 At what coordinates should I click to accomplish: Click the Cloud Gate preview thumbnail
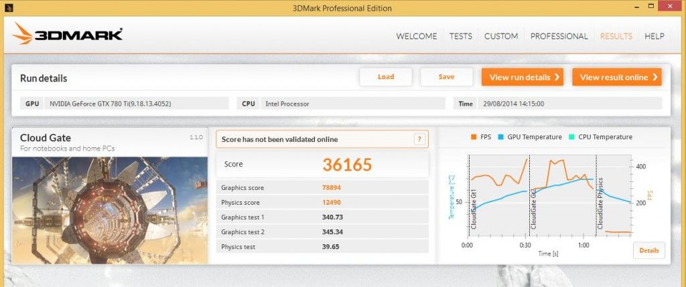click(x=110, y=210)
